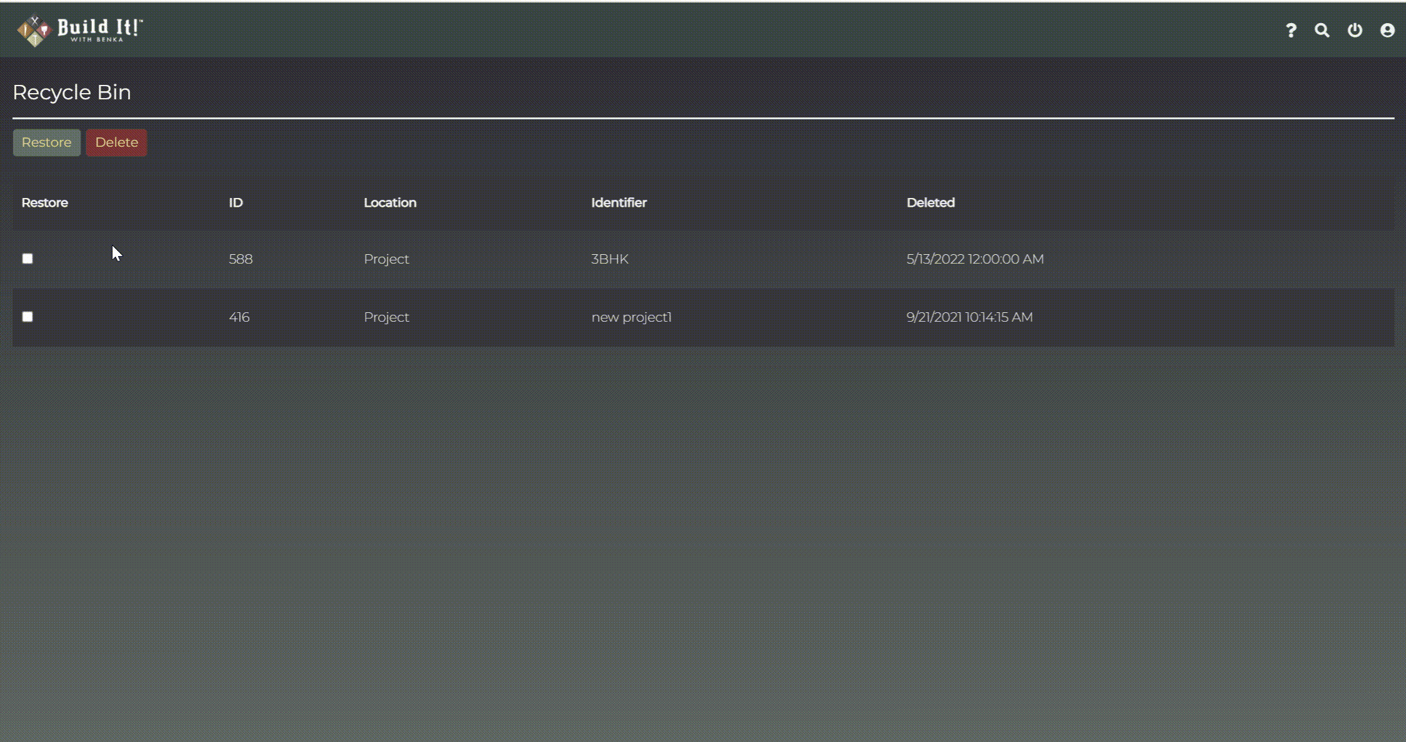Click the power/logout icon

[x=1355, y=29]
